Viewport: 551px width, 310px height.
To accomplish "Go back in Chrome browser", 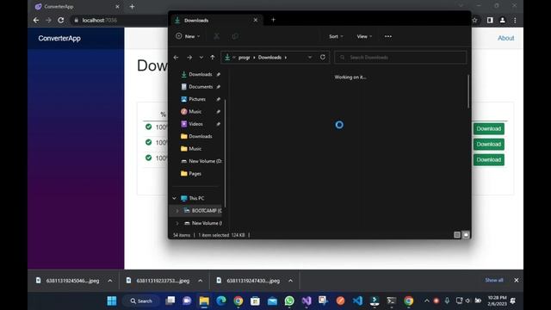I will 36,20.
